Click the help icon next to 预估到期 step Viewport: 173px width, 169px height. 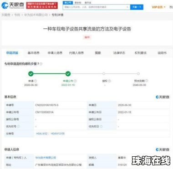(x=147, y=81)
